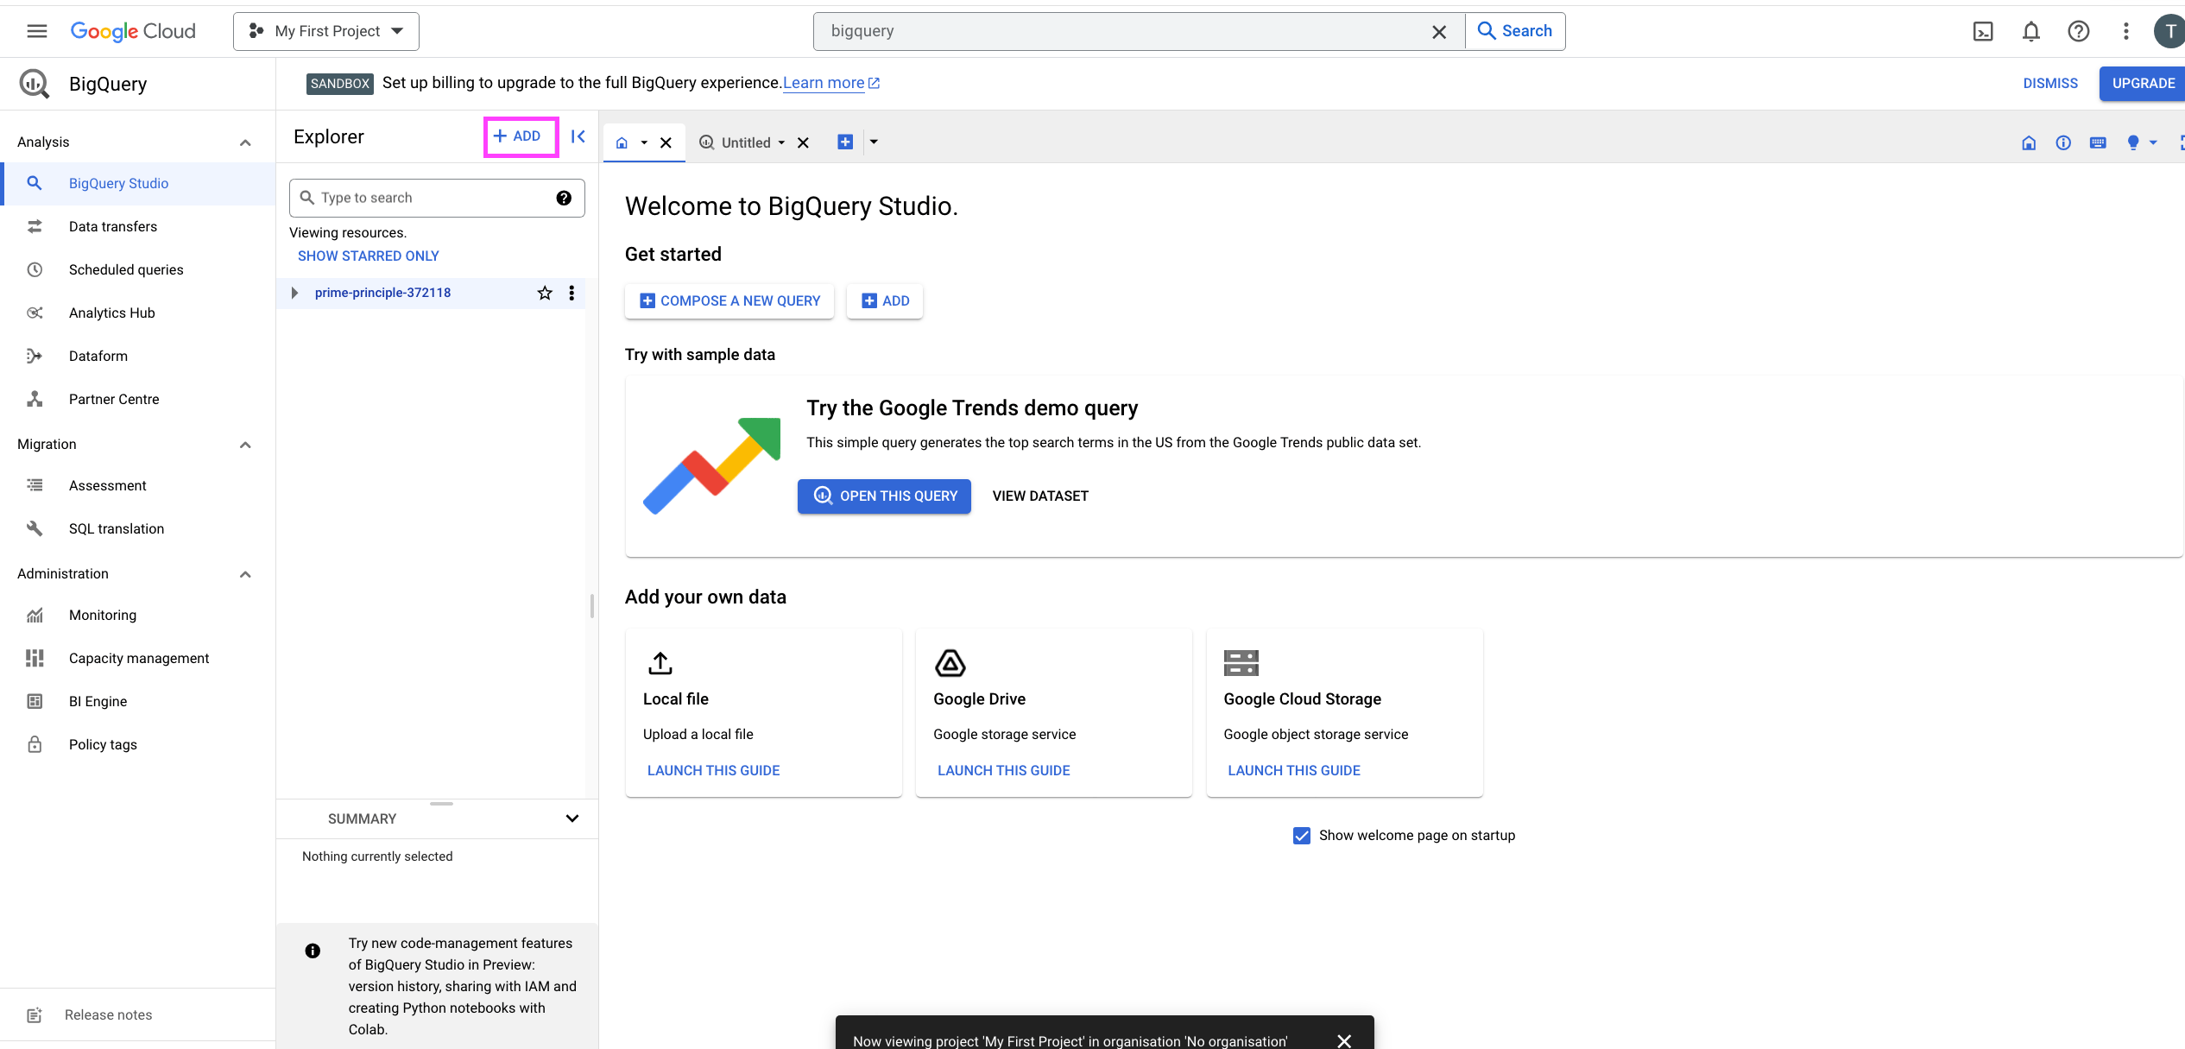Open keyboard shortcuts icon in right toolbar
The width and height of the screenshot is (2185, 1049).
point(2098,142)
